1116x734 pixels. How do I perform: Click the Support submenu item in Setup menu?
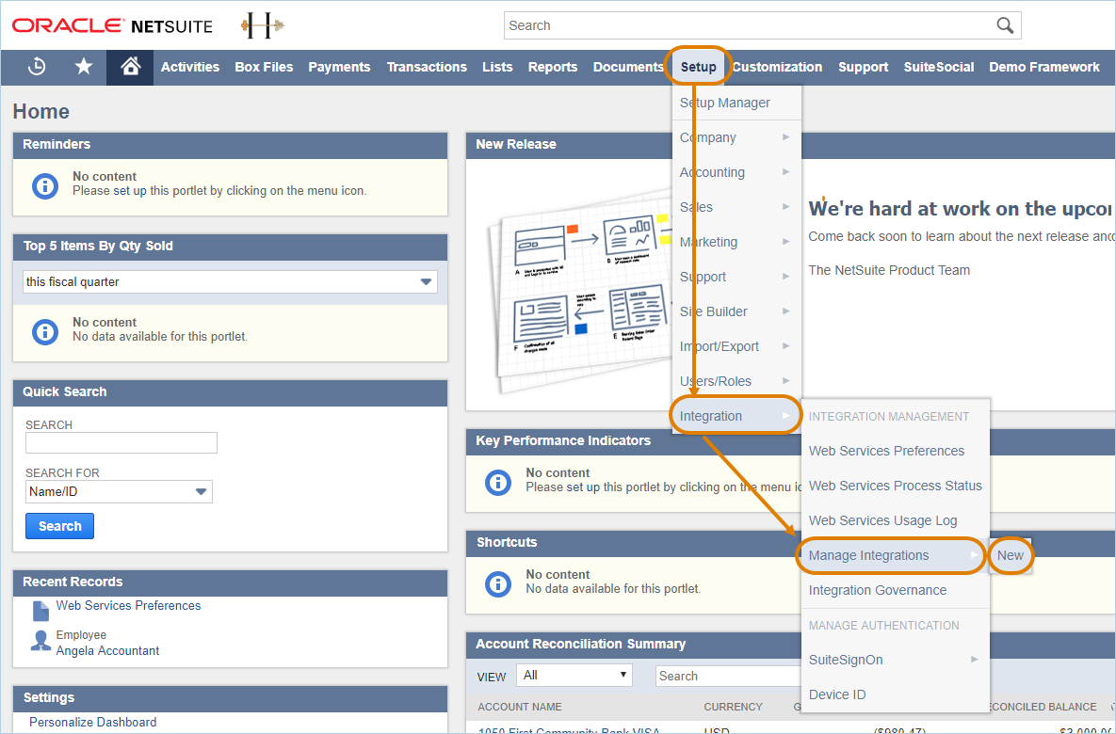pos(736,277)
